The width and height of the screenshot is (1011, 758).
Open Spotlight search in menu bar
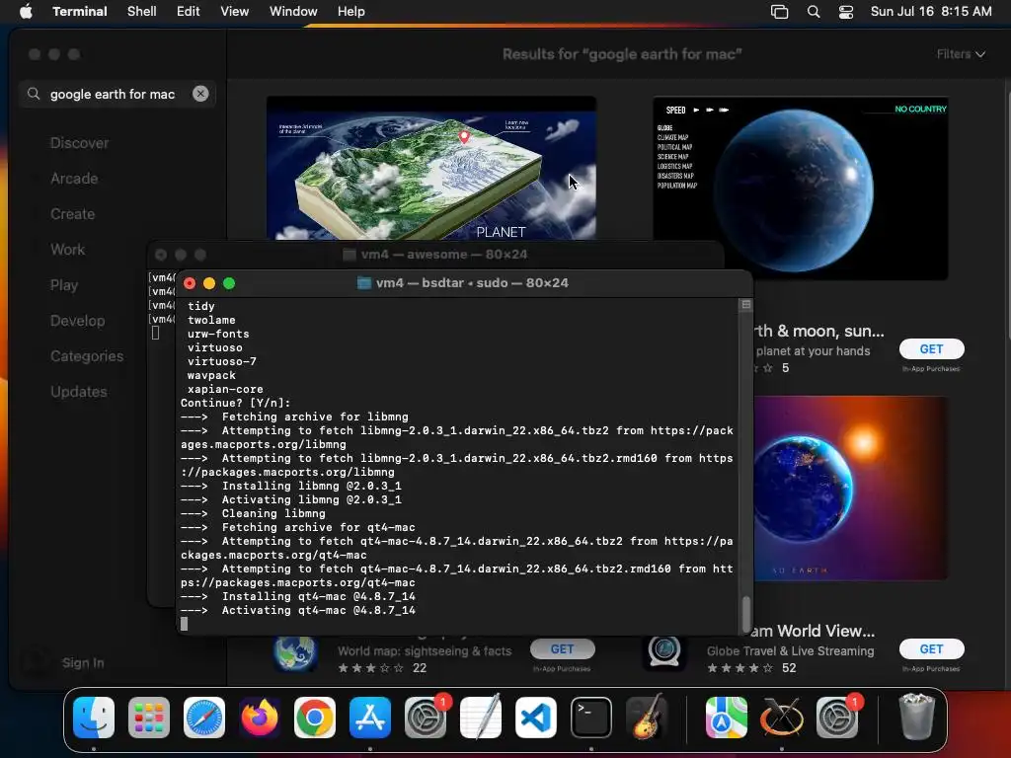814,12
